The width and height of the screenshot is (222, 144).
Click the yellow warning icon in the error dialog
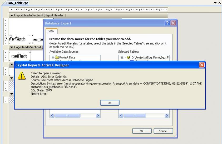point(22,76)
